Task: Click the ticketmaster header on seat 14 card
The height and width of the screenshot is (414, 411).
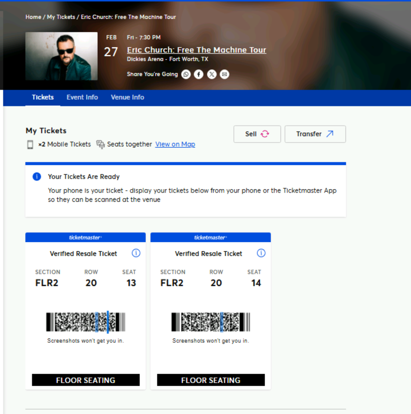Action: click(211, 238)
